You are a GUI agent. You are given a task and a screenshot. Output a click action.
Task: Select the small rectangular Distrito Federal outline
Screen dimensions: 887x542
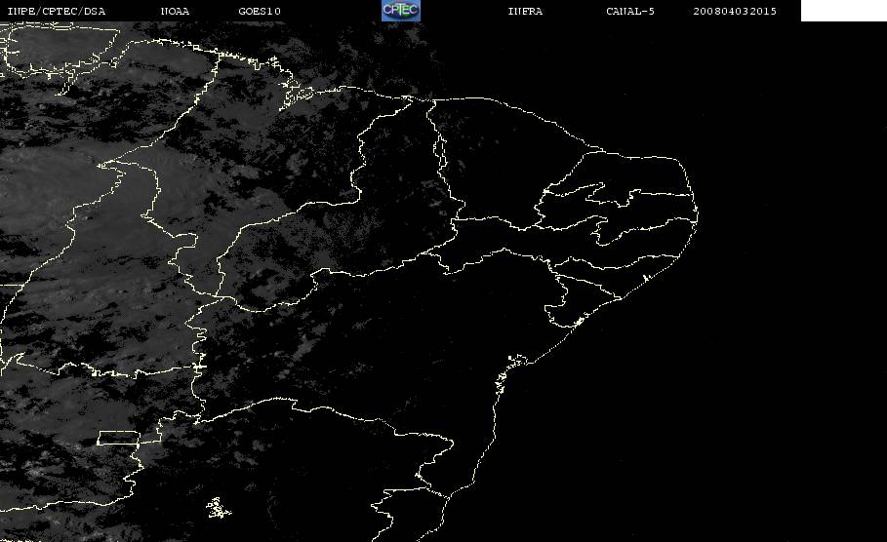coord(118,438)
